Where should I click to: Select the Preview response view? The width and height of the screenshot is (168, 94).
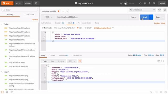coord(61,61)
